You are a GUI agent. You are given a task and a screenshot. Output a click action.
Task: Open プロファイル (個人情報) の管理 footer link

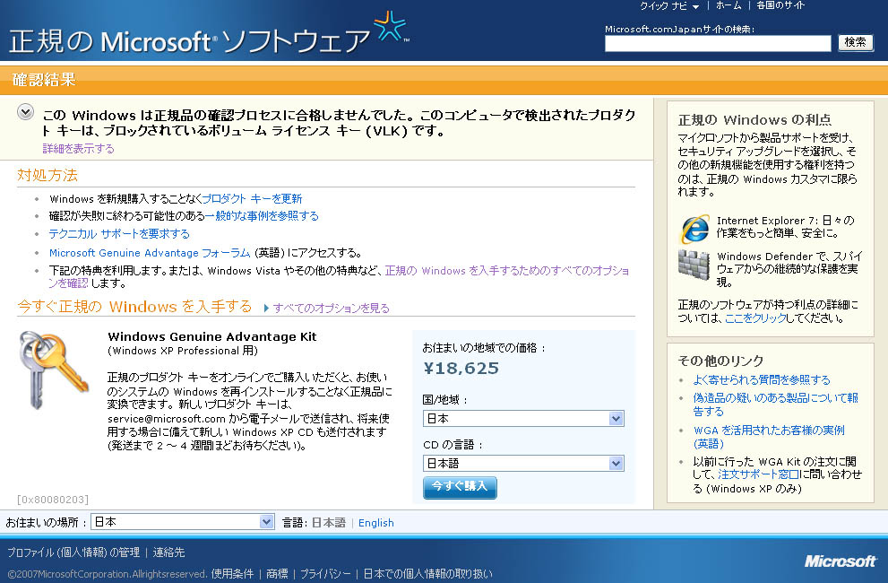click(x=73, y=553)
